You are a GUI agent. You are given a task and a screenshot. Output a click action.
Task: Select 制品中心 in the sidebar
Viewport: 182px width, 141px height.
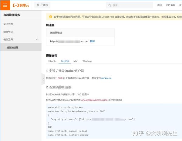point(8,32)
